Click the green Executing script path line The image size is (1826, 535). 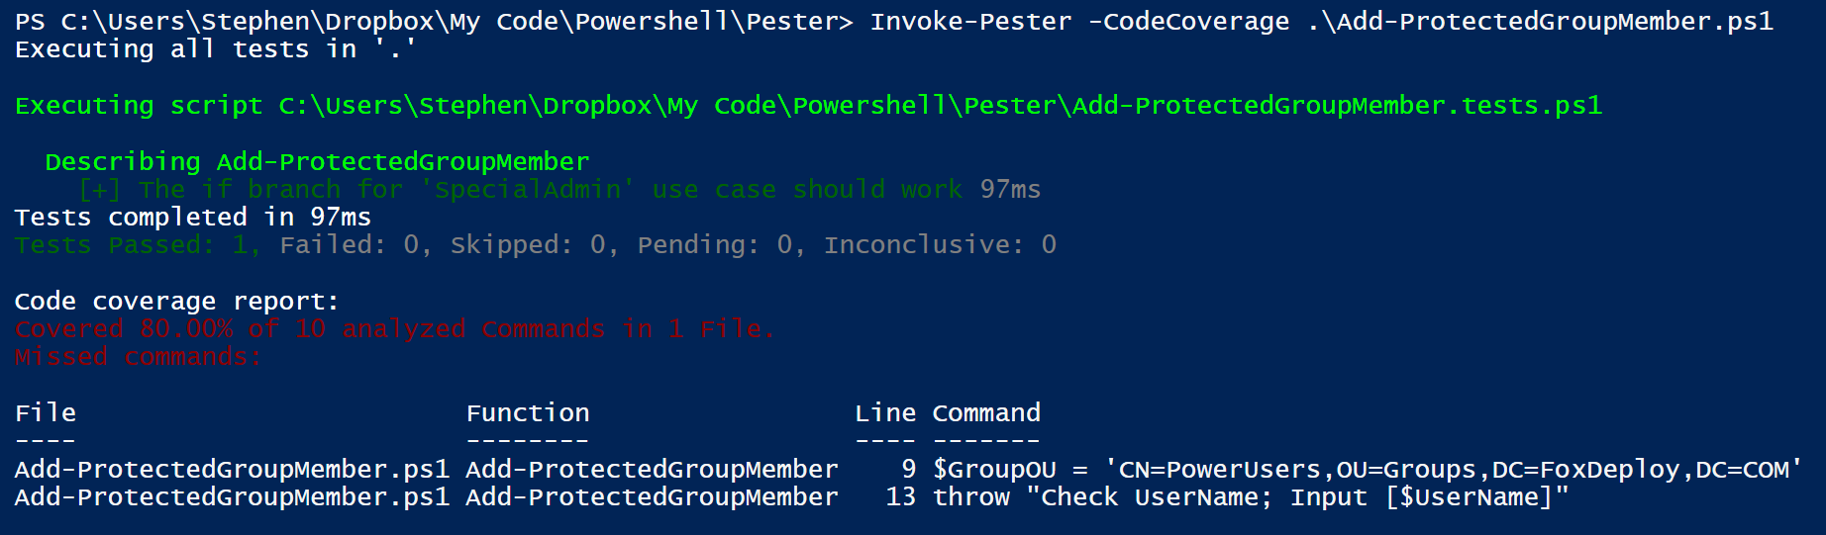[x=808, y=106]
